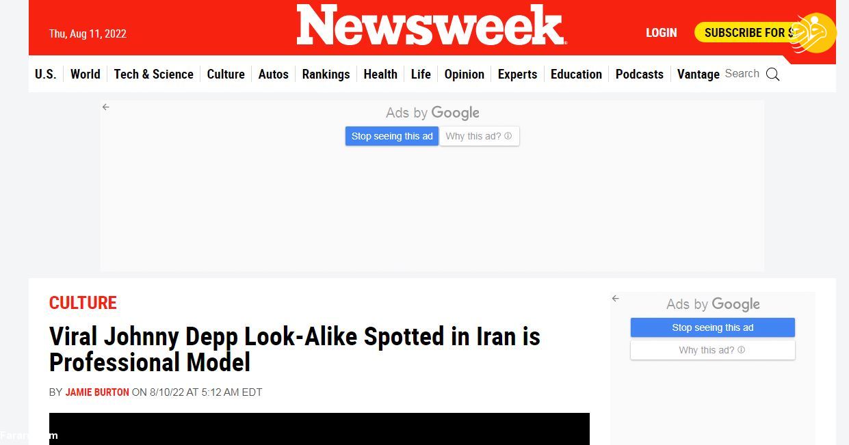Open the U.S. section
Screen dimensions: 849x445
coord(45,75)
